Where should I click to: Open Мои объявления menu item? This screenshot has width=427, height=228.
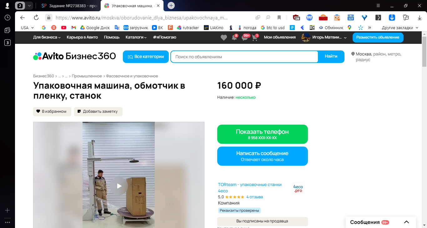(x=280, y=37)
